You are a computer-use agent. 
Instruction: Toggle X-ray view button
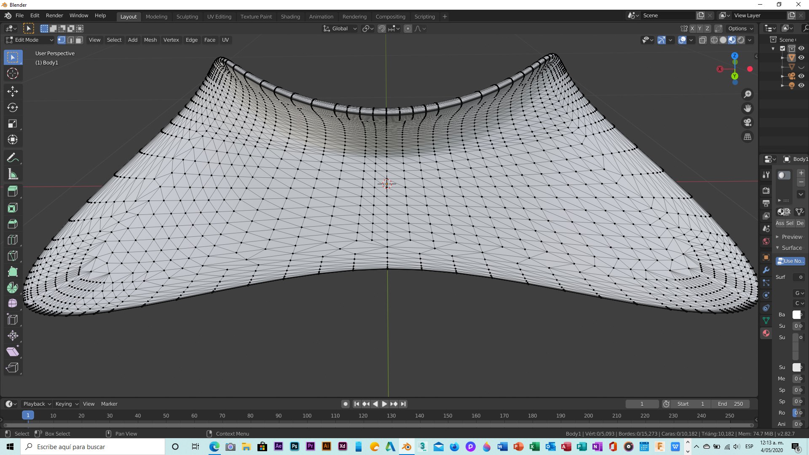point(703,40)
